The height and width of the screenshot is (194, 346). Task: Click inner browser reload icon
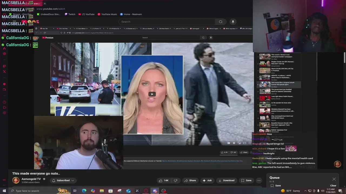(x=45, y=33)
